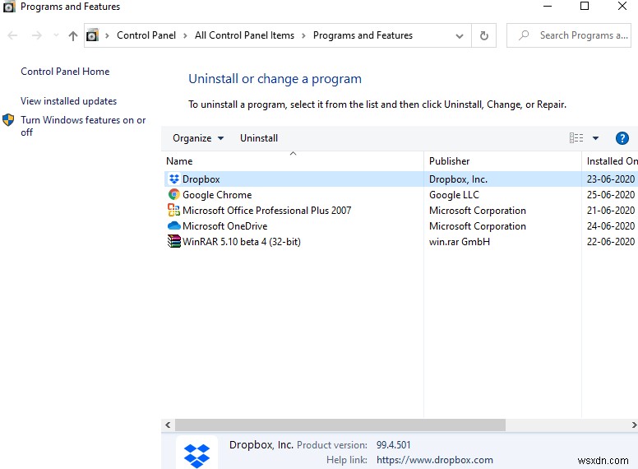
Task: Click install date 21-06-2020
Action: 610,210
